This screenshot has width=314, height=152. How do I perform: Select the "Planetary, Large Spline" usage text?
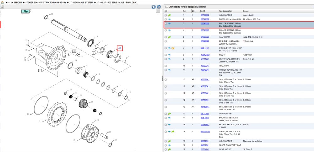[x=252, y=141]
